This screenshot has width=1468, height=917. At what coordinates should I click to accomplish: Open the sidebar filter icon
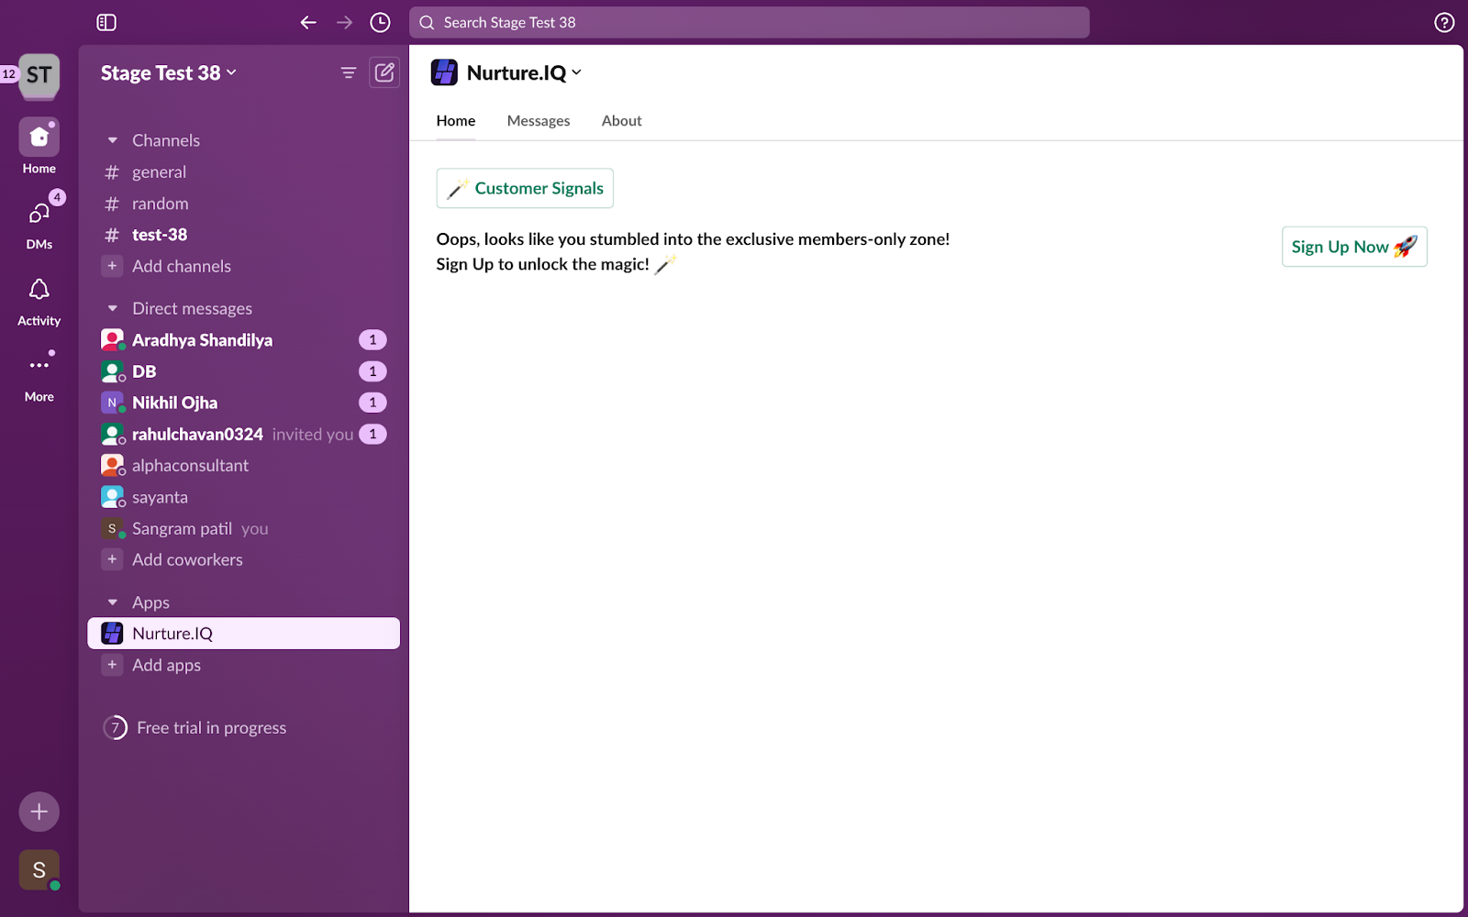coord(348,72)
